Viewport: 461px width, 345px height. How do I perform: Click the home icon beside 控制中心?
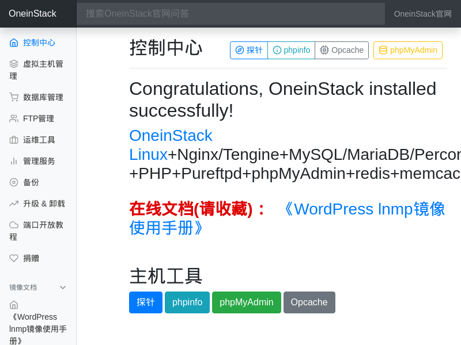click(14, 43)
